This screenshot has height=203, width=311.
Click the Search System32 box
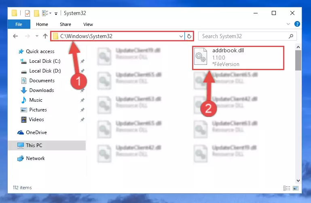pos(248,36)
